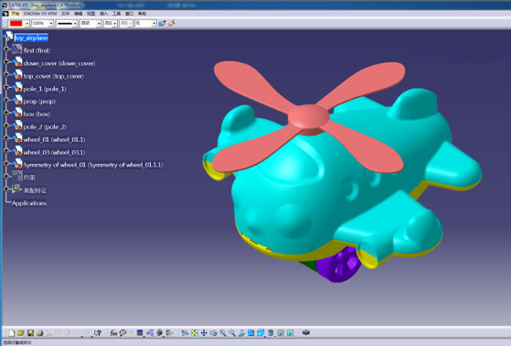The image size is (511, 346).
Task: Select toy_airplane root in tree
Action: 31,38
